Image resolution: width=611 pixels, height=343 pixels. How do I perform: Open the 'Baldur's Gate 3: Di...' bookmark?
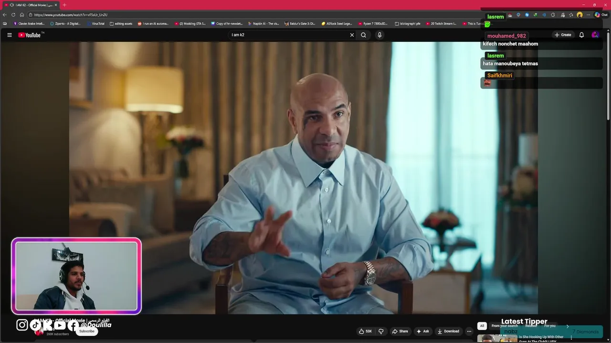tap(300, 23)
